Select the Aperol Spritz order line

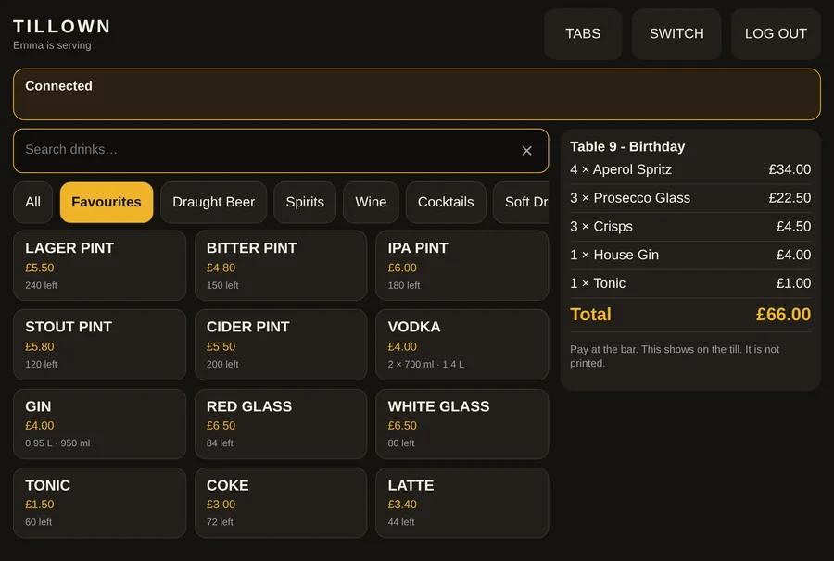pos(690,170)
